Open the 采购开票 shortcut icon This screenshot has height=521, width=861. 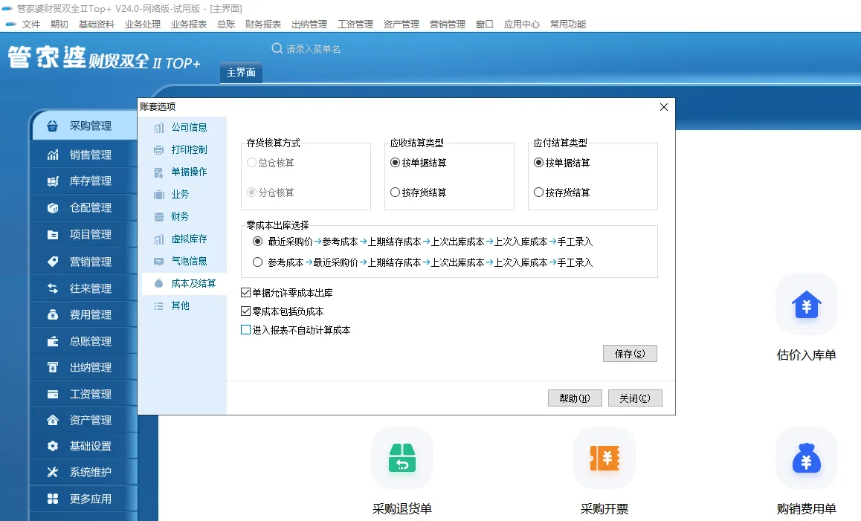click(x=604, y=458)
